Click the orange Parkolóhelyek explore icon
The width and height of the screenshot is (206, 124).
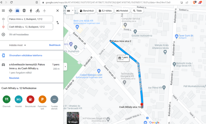(x=42, y=99)
